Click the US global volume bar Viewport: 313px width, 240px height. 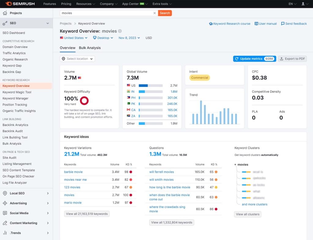coord(150,86)
